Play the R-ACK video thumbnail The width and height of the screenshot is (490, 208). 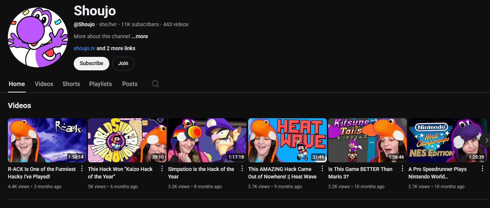pos(47,140)
